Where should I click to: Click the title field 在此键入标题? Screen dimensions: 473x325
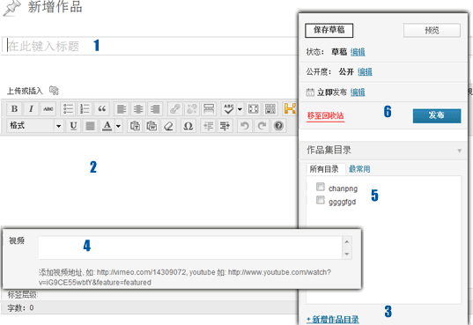pyautogui.click(x=150, y=46)
